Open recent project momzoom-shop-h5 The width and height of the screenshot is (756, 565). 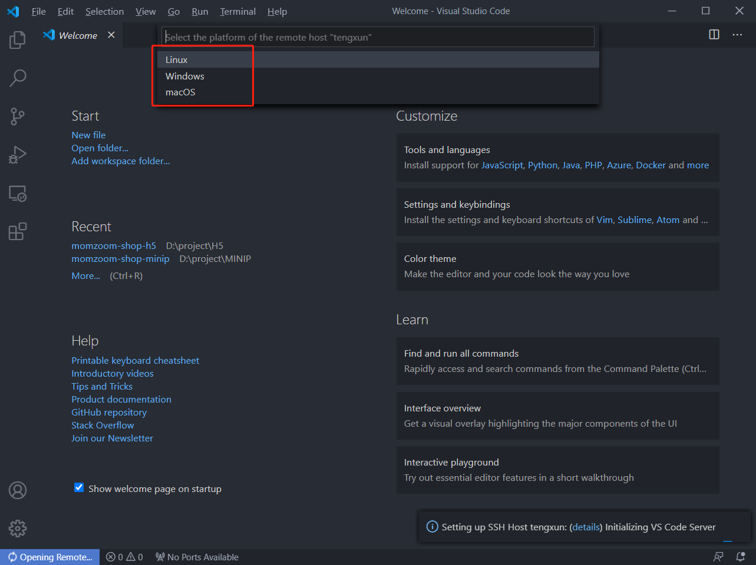(x=114, y=245)
